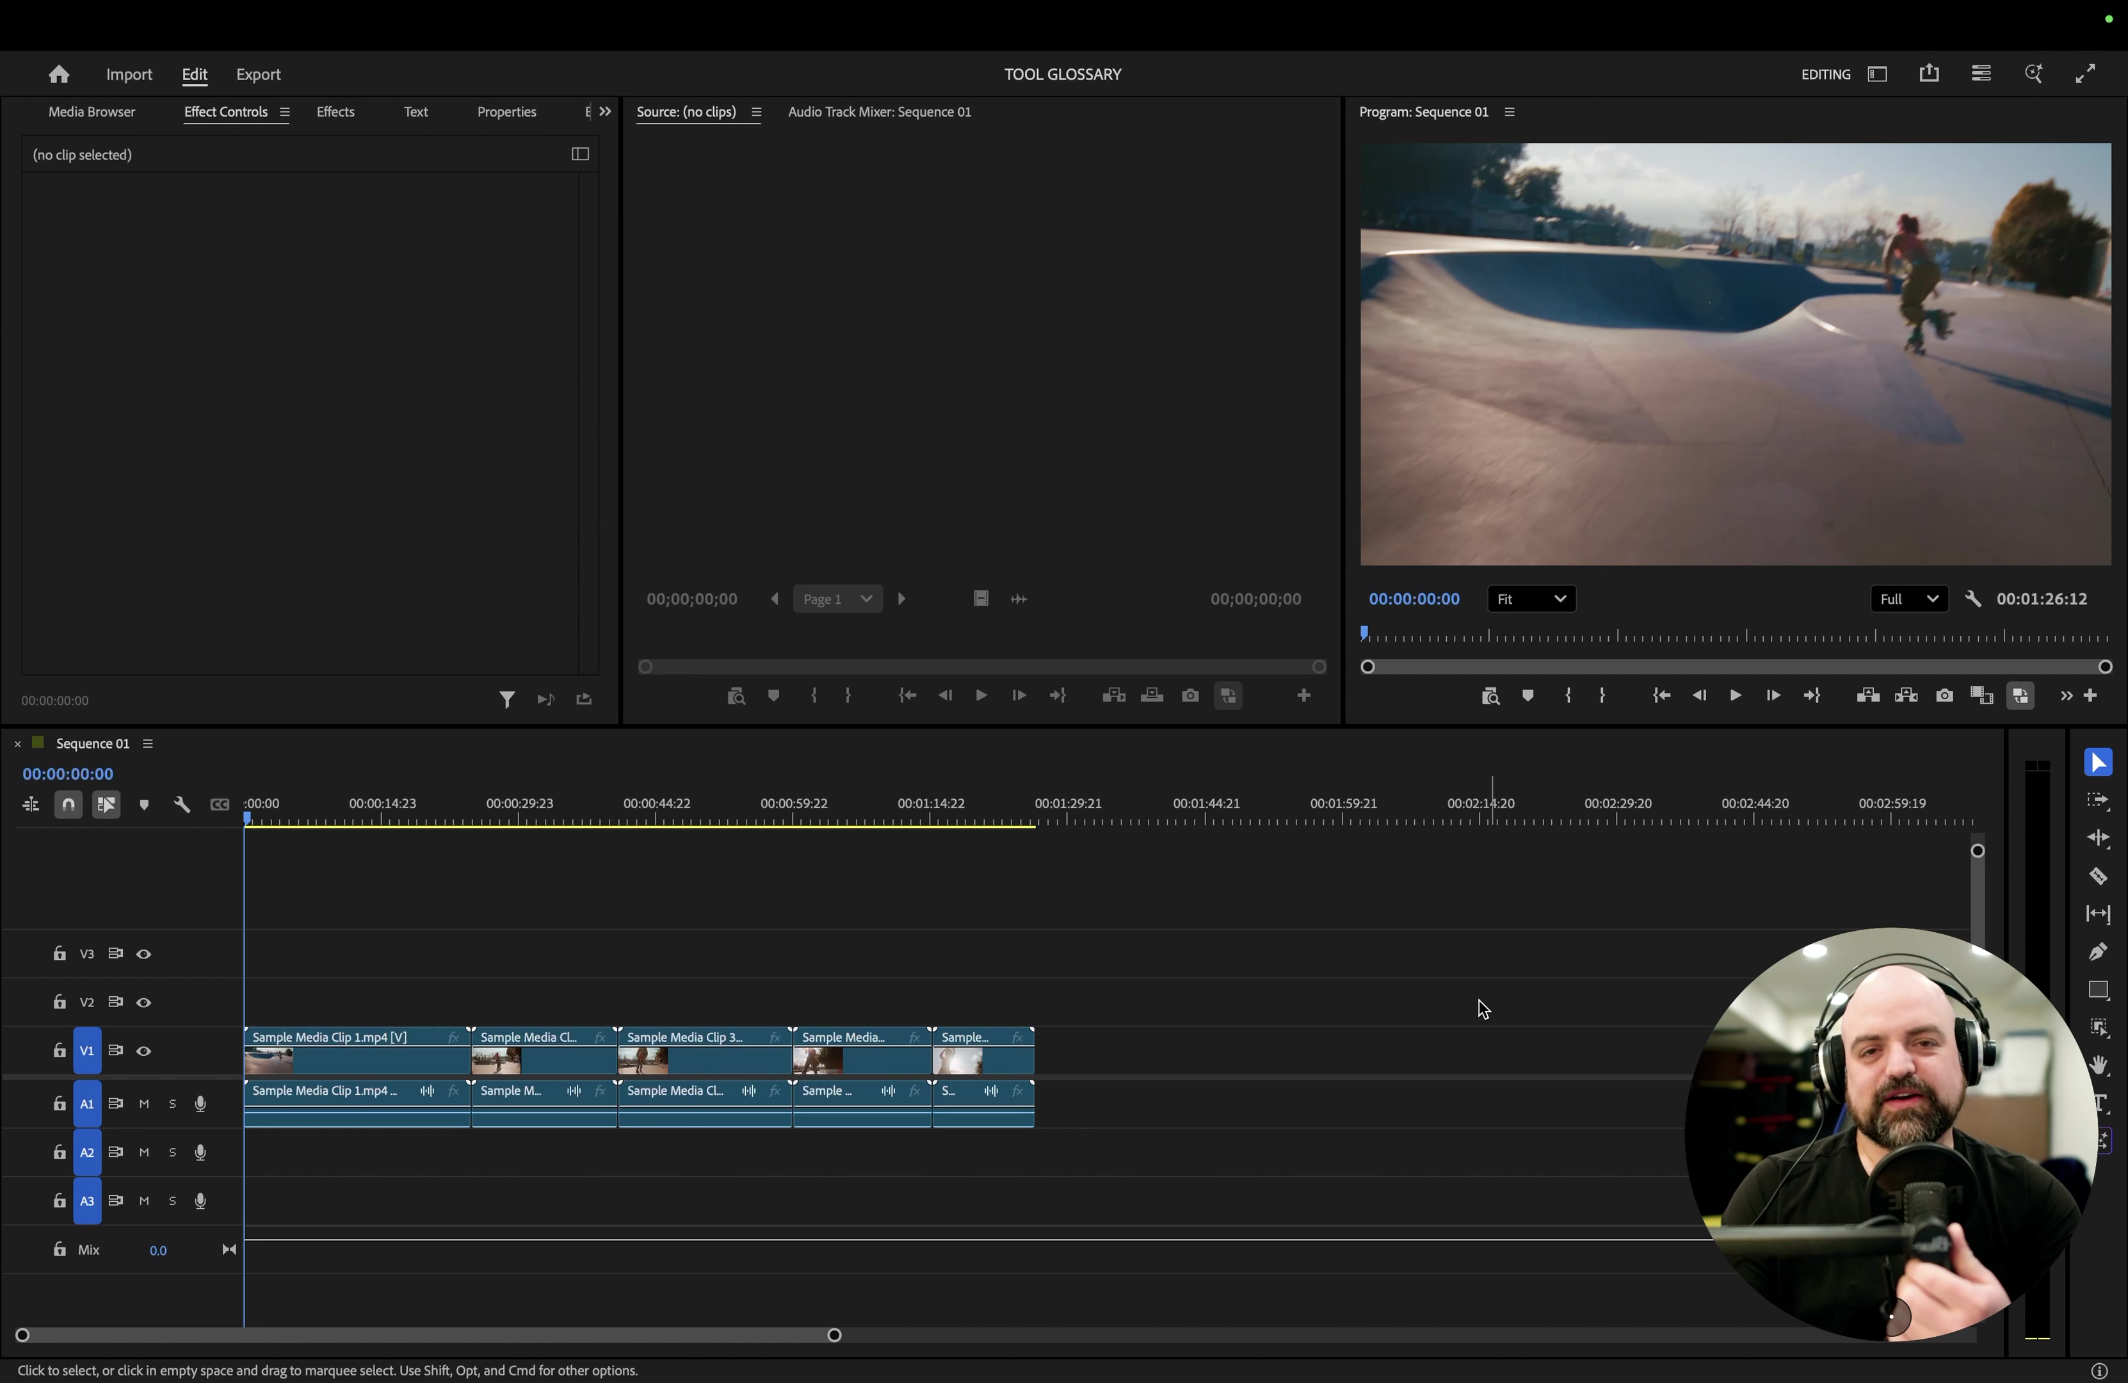
Task: Hide V1 track output eye
Action: (x=144, y=1052)
